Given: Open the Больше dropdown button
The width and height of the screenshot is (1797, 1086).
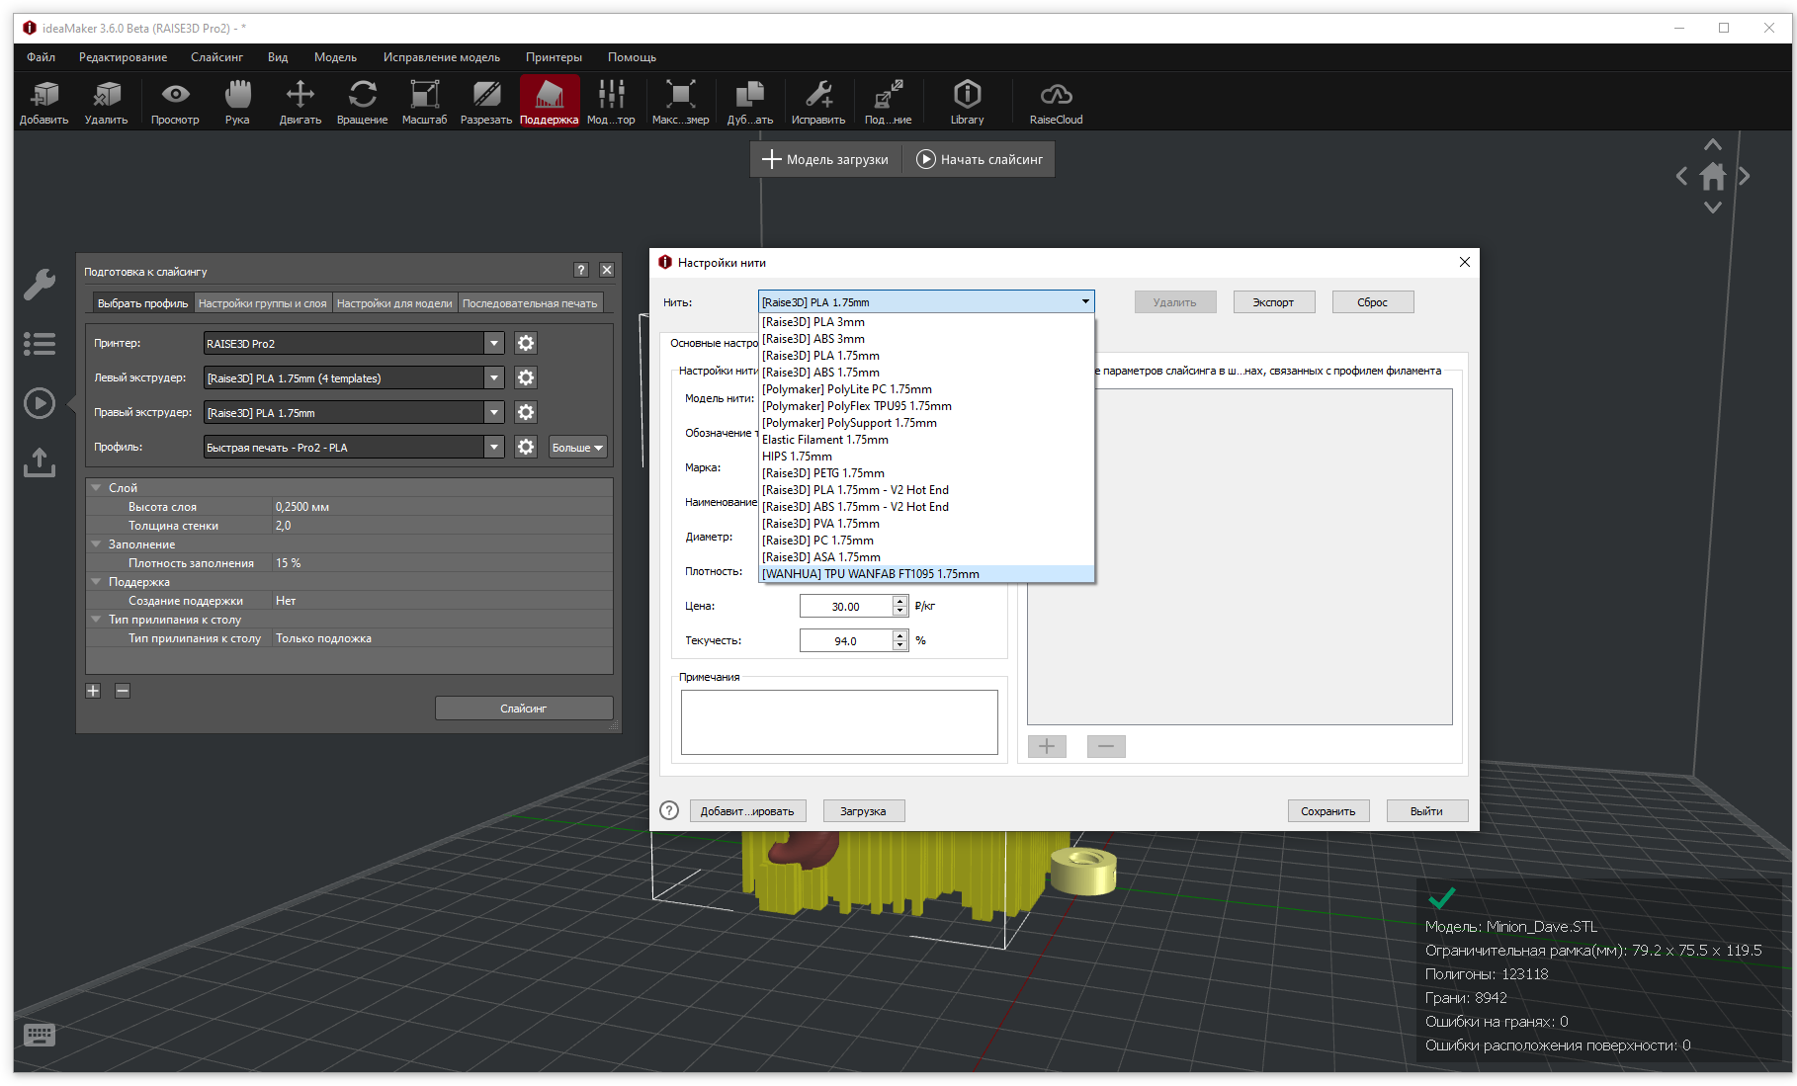Looking at the screenshot, I should coord(577,447).
